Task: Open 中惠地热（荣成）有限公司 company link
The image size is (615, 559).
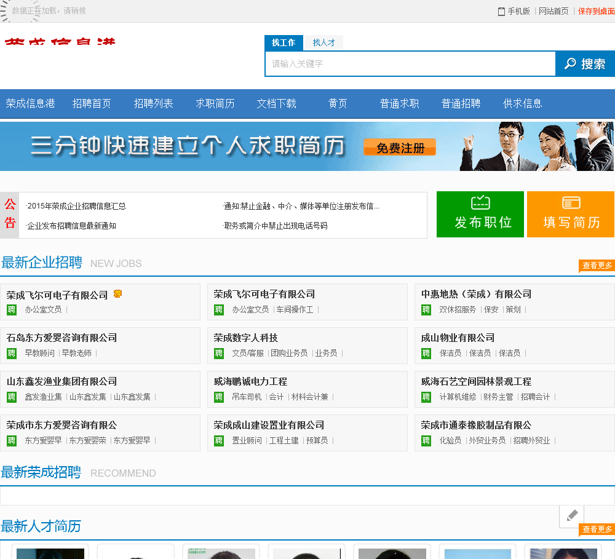Action: pos(476,294)
